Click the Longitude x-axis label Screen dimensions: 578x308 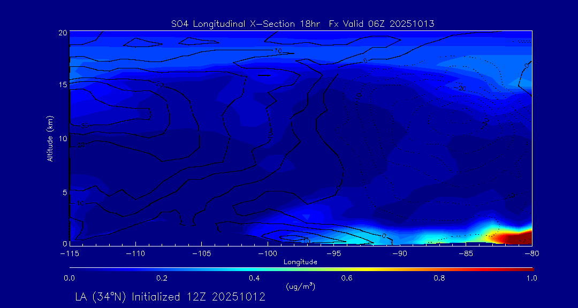[300, 262]
